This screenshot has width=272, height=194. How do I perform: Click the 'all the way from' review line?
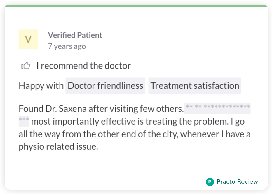coord(134,134)
